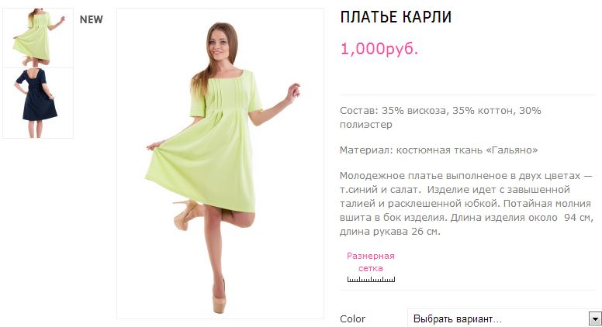Open the "Выбрать вариант..." color selector

point(504,318)
